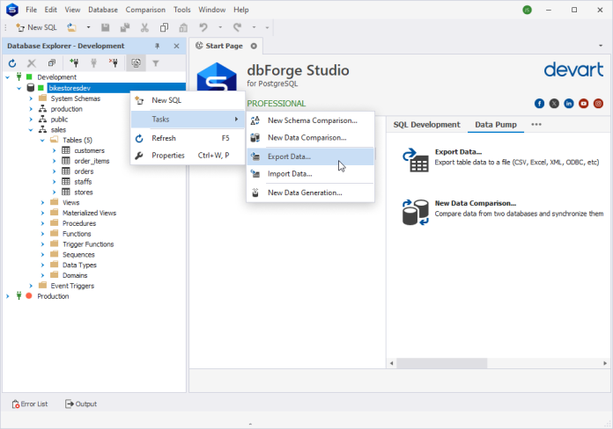
Task: Click the Delete X icon in Database Explorer
Action: (x=32, y=62)
